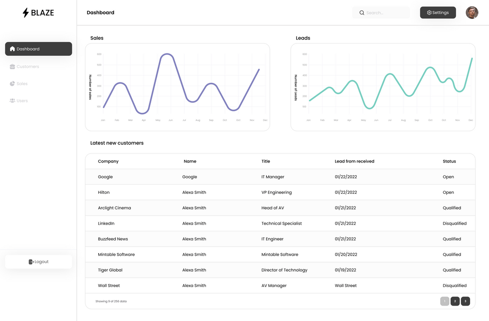The image size is (489, 321).
Task: Select the home icon on Dashboard menu item
Action: point(12,49)
